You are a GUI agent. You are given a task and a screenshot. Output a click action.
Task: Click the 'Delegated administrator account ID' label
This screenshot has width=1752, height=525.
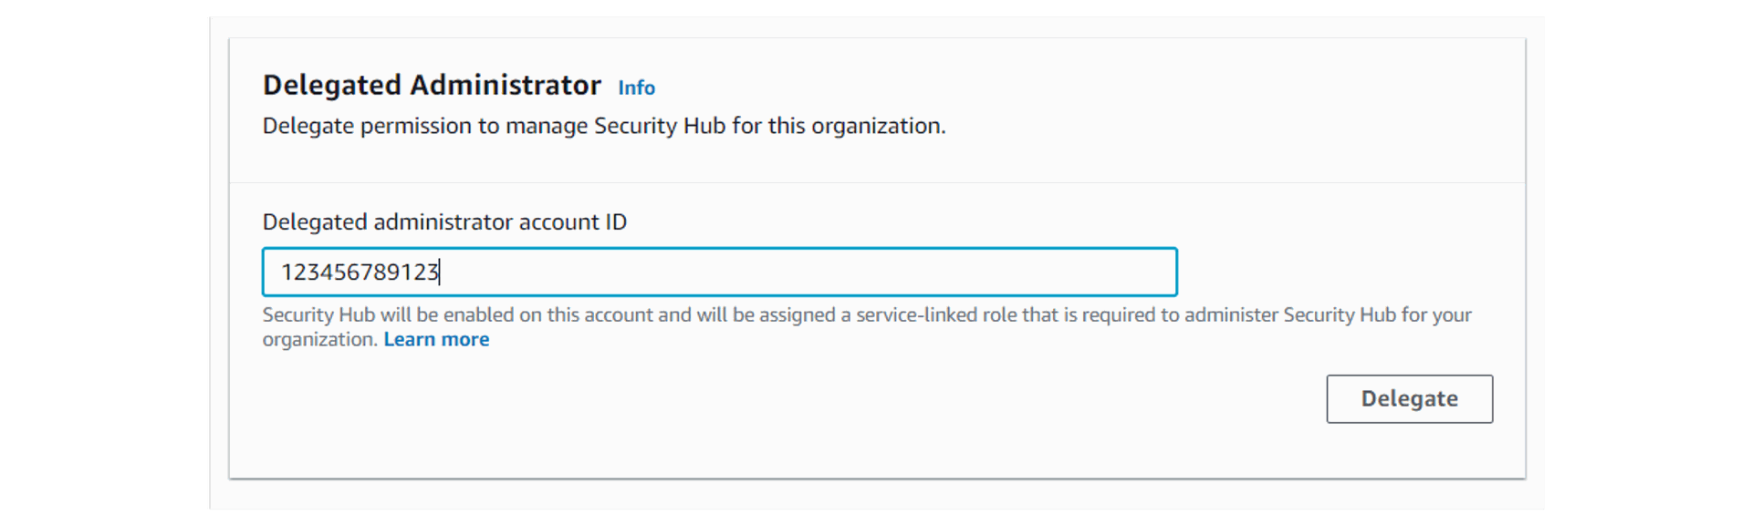point(444,222)
